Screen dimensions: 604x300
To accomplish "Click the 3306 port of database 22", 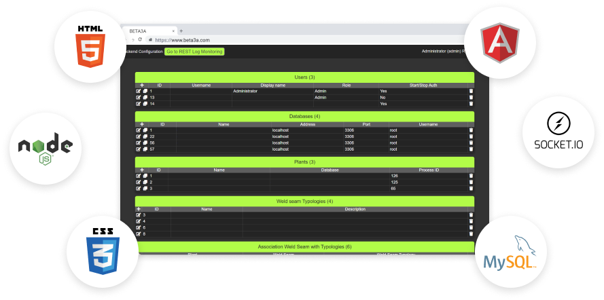I will point(349,136).
